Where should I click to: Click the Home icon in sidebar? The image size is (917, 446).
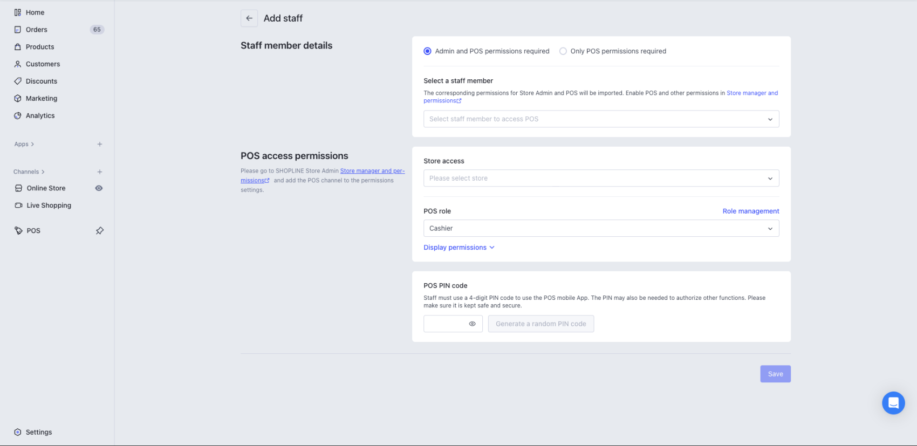point(18,12)
